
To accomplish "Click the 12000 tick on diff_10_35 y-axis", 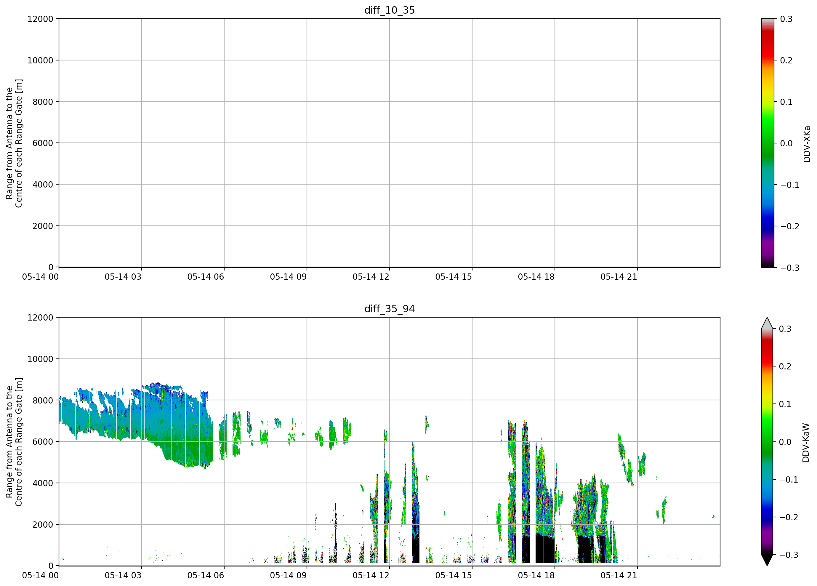I will [x=40, y=19].
